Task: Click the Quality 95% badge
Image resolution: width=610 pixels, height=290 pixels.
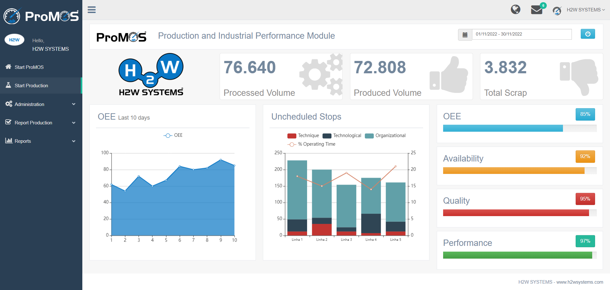Action: coord(585,199)
